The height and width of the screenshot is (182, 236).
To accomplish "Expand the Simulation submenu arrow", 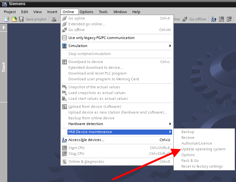I will pos(170,46).
